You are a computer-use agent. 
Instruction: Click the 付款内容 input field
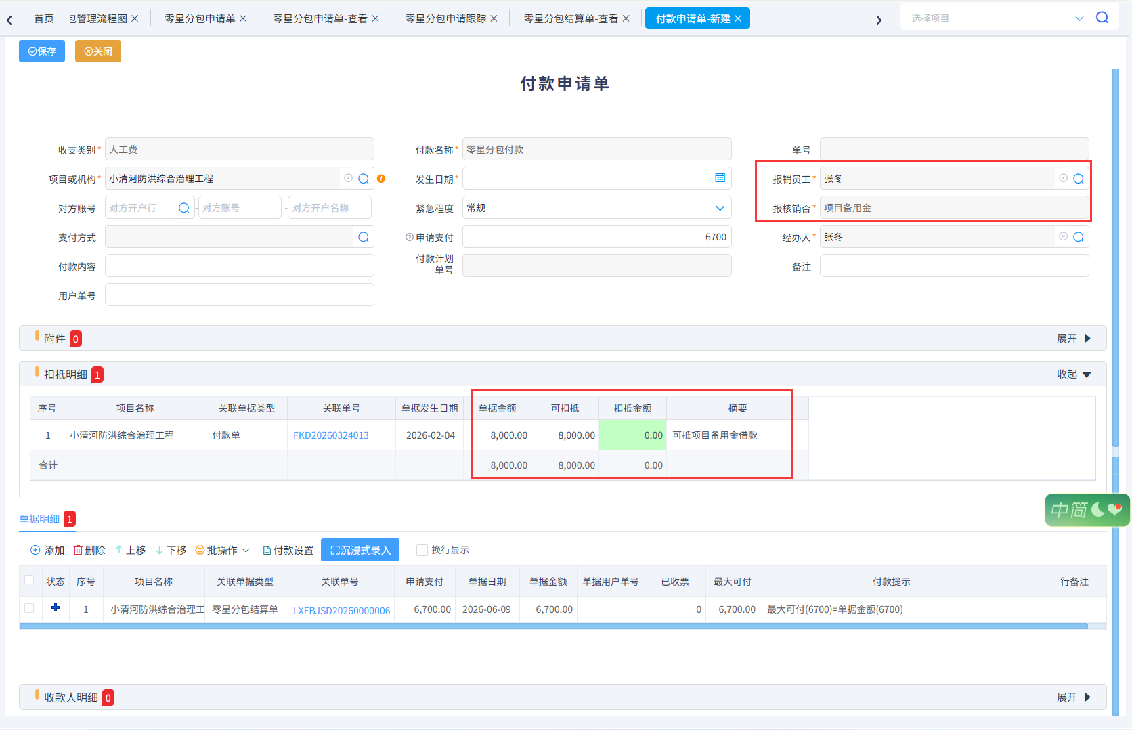coord(240,265)
